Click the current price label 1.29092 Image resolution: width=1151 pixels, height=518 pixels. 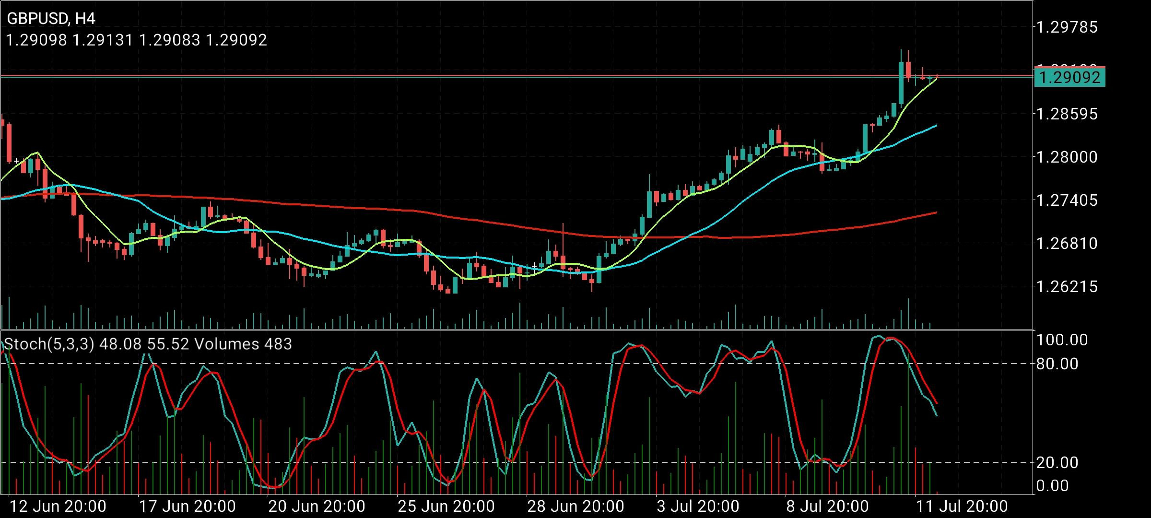pos(1070,77)
